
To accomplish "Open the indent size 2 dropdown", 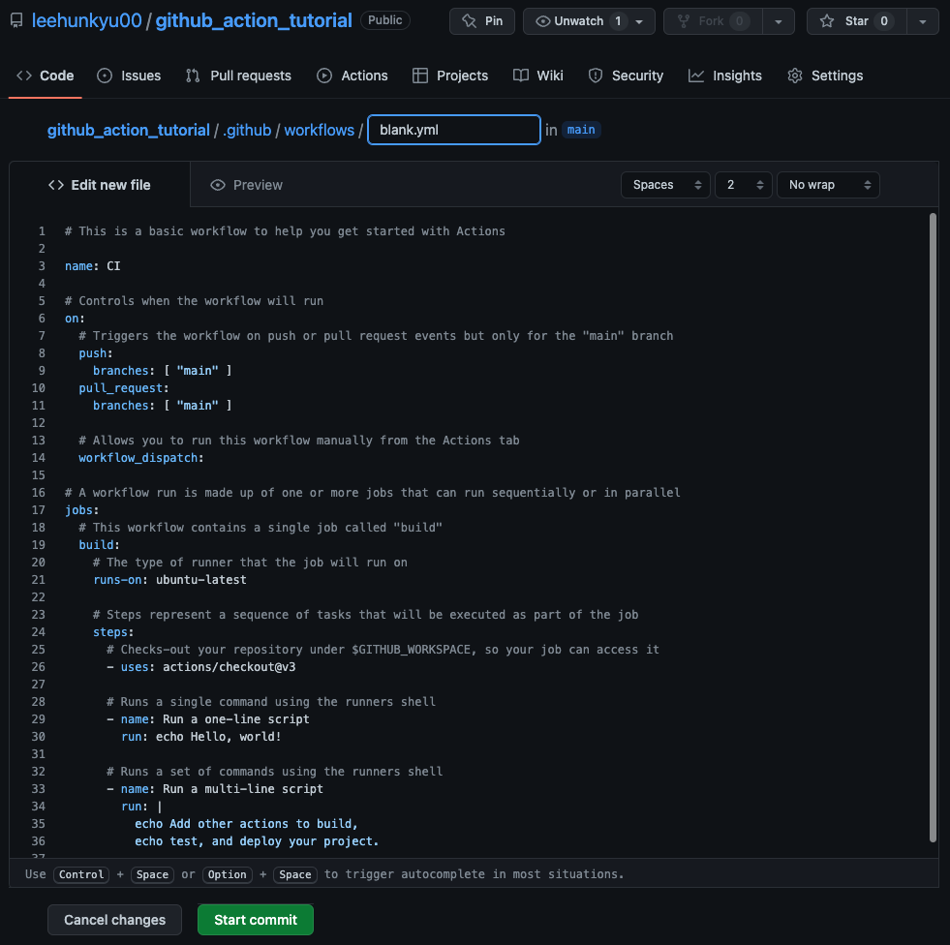I will click(744, 185).
